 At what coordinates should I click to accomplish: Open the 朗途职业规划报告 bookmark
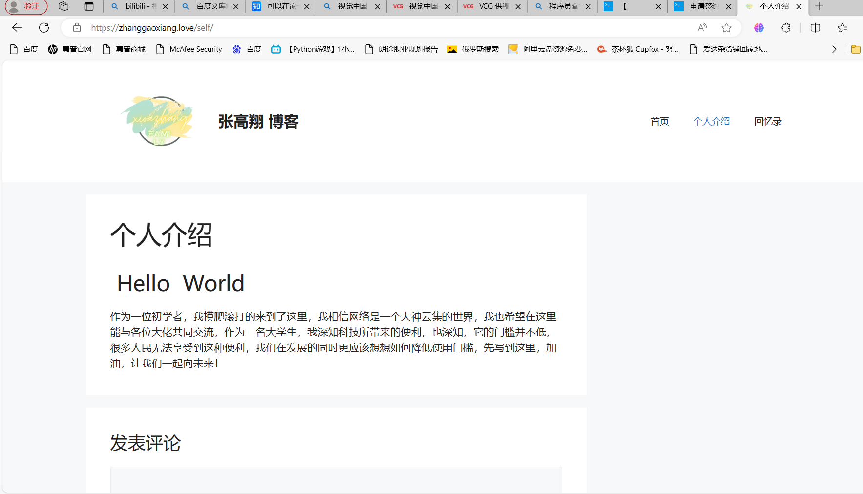[x=401, y=49]
